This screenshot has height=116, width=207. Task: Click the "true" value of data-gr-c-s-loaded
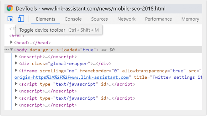(x=88, y=50)
